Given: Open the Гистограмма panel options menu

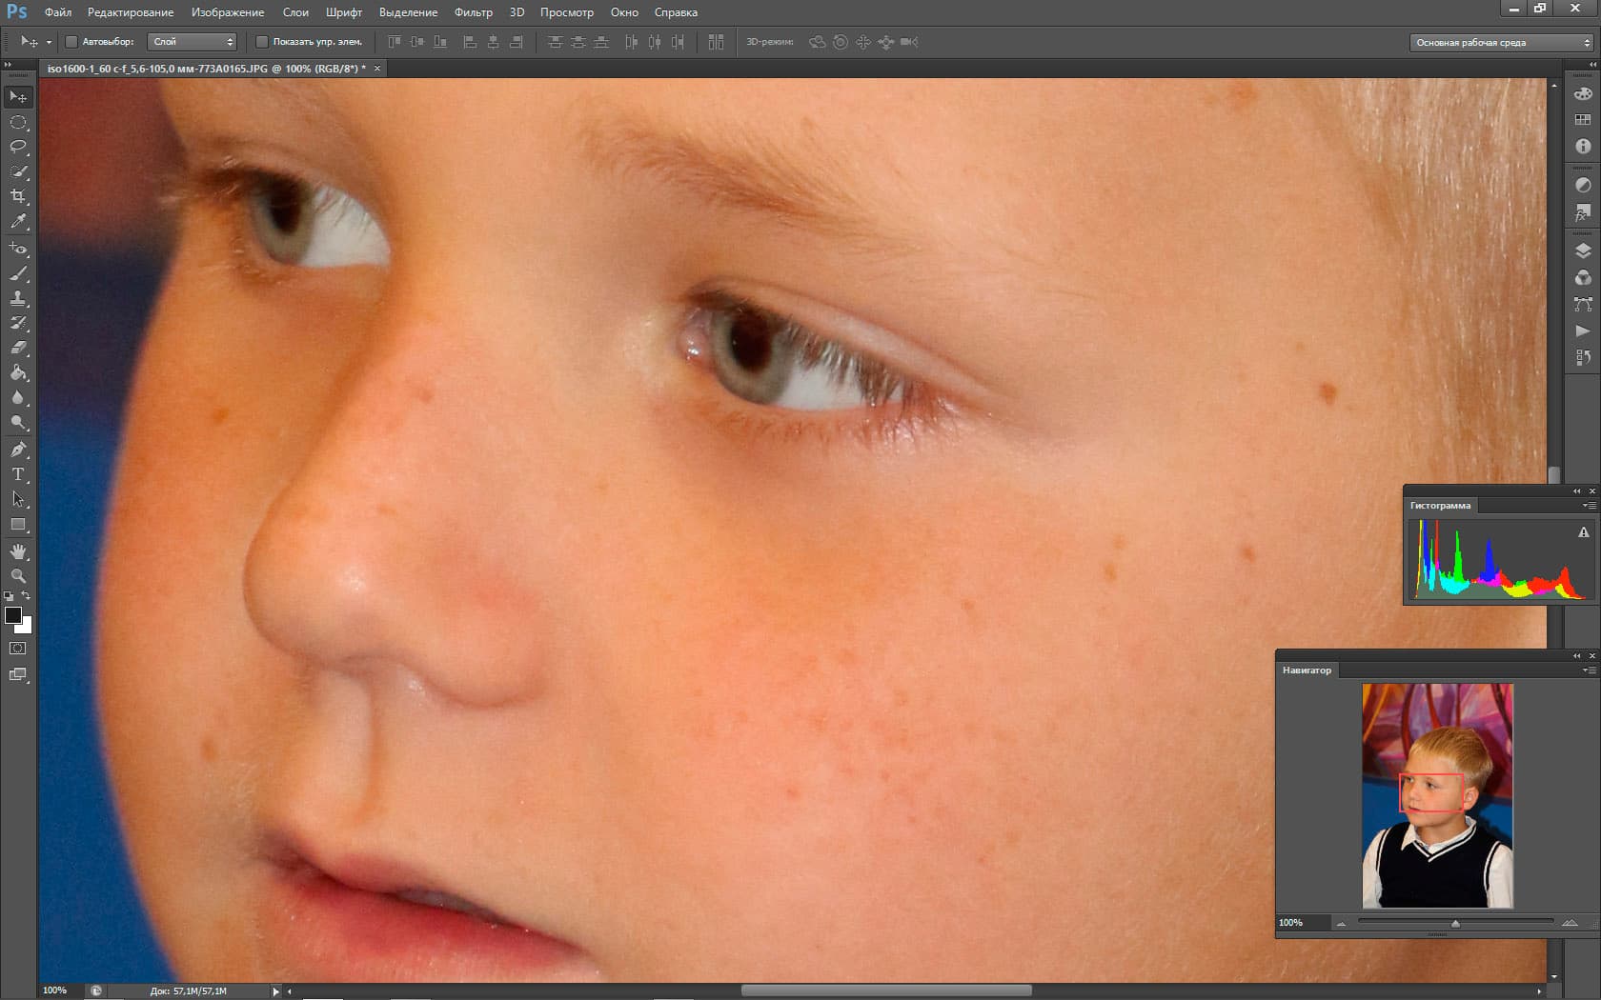Looking at the screenshot, I should (x=1589, y=506).
